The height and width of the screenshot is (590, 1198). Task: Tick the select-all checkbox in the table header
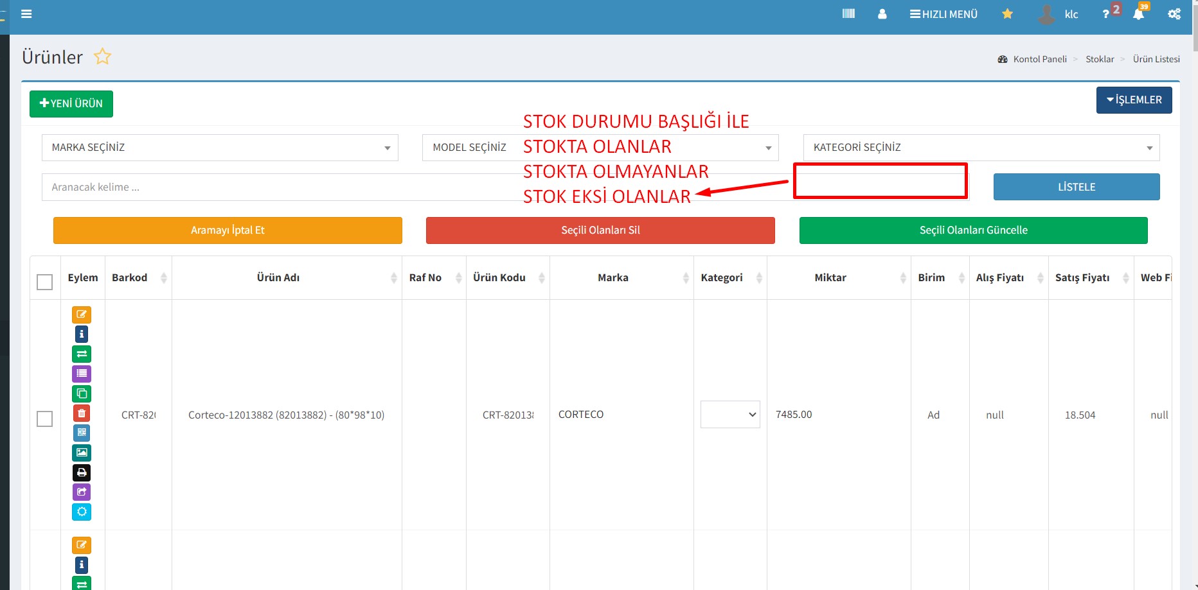point(45,282)
